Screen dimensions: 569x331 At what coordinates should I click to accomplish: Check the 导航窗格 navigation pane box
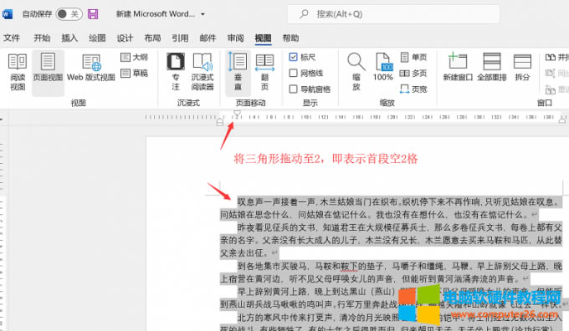[x=293, y=89]
